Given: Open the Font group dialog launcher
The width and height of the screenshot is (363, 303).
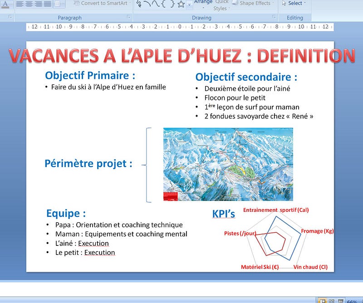Looking at the screenshot, I should click(x=10, y=17).
